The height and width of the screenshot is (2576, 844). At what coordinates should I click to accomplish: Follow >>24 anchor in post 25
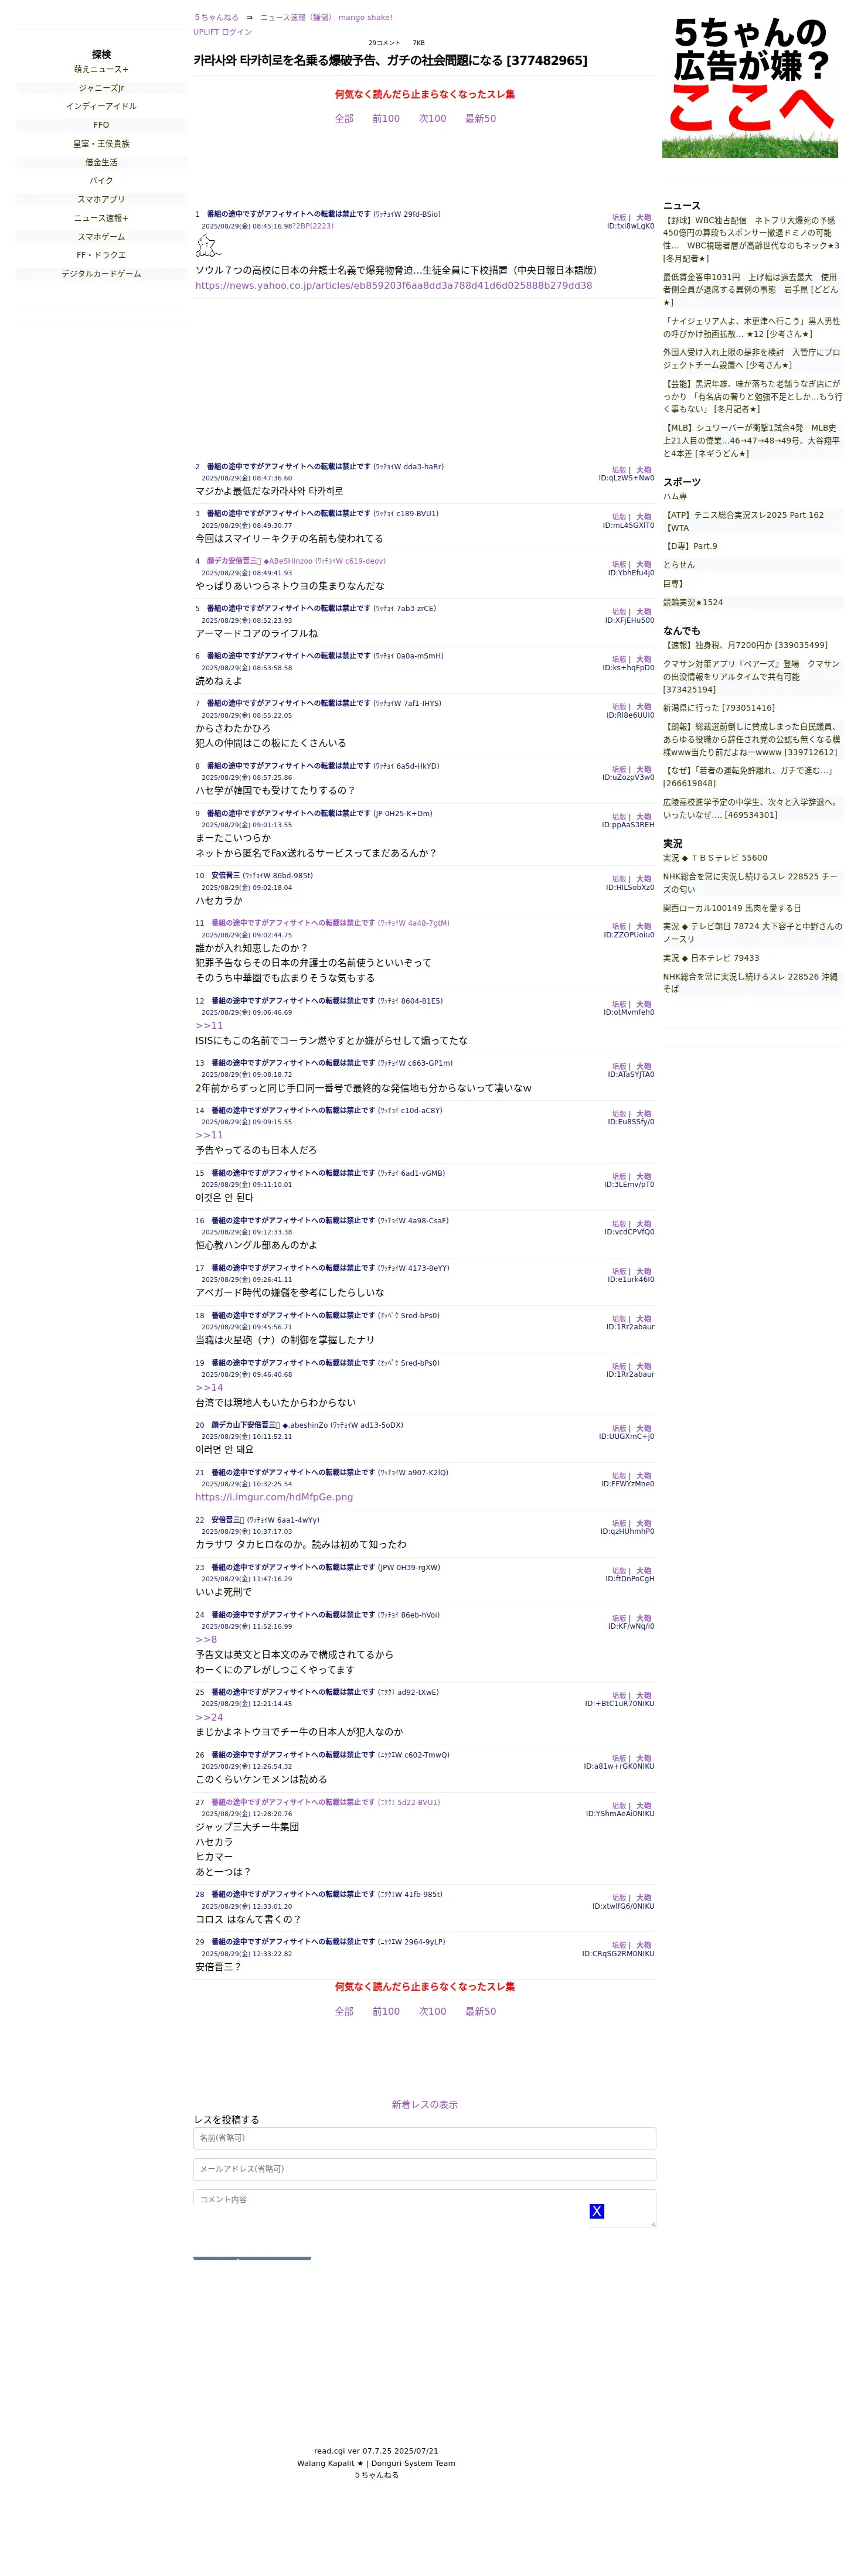point(209,1717)
